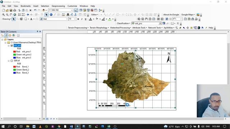
Task: Click the scale bar on the layout
Action: pyautogui.click(x=114, y=104)
